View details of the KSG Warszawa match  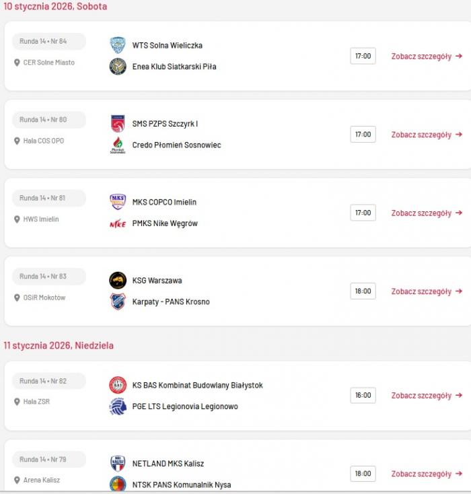[427, 291]
